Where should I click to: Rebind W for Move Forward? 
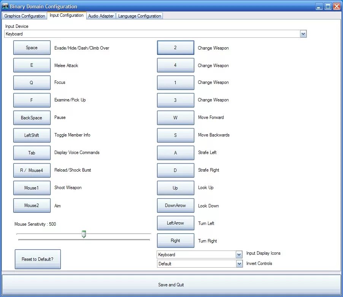pyautogui.click(x=175, y=118)
